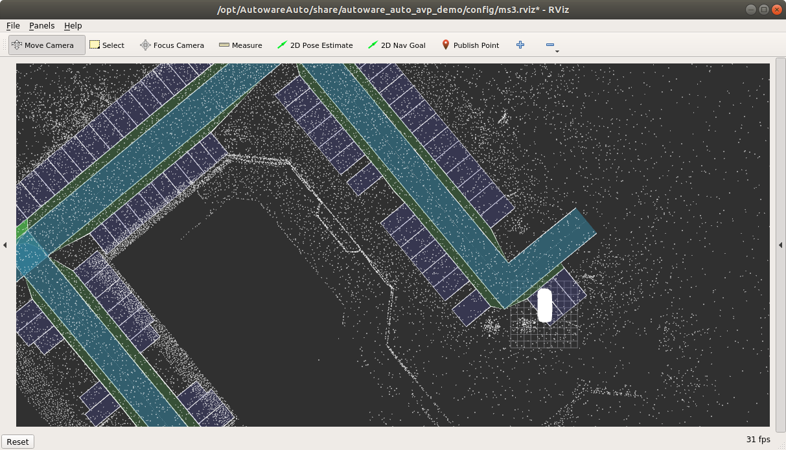Read the 31 fps status text
Image resolution: width=786 pixels, height=450 pixels.
point(758,440)
